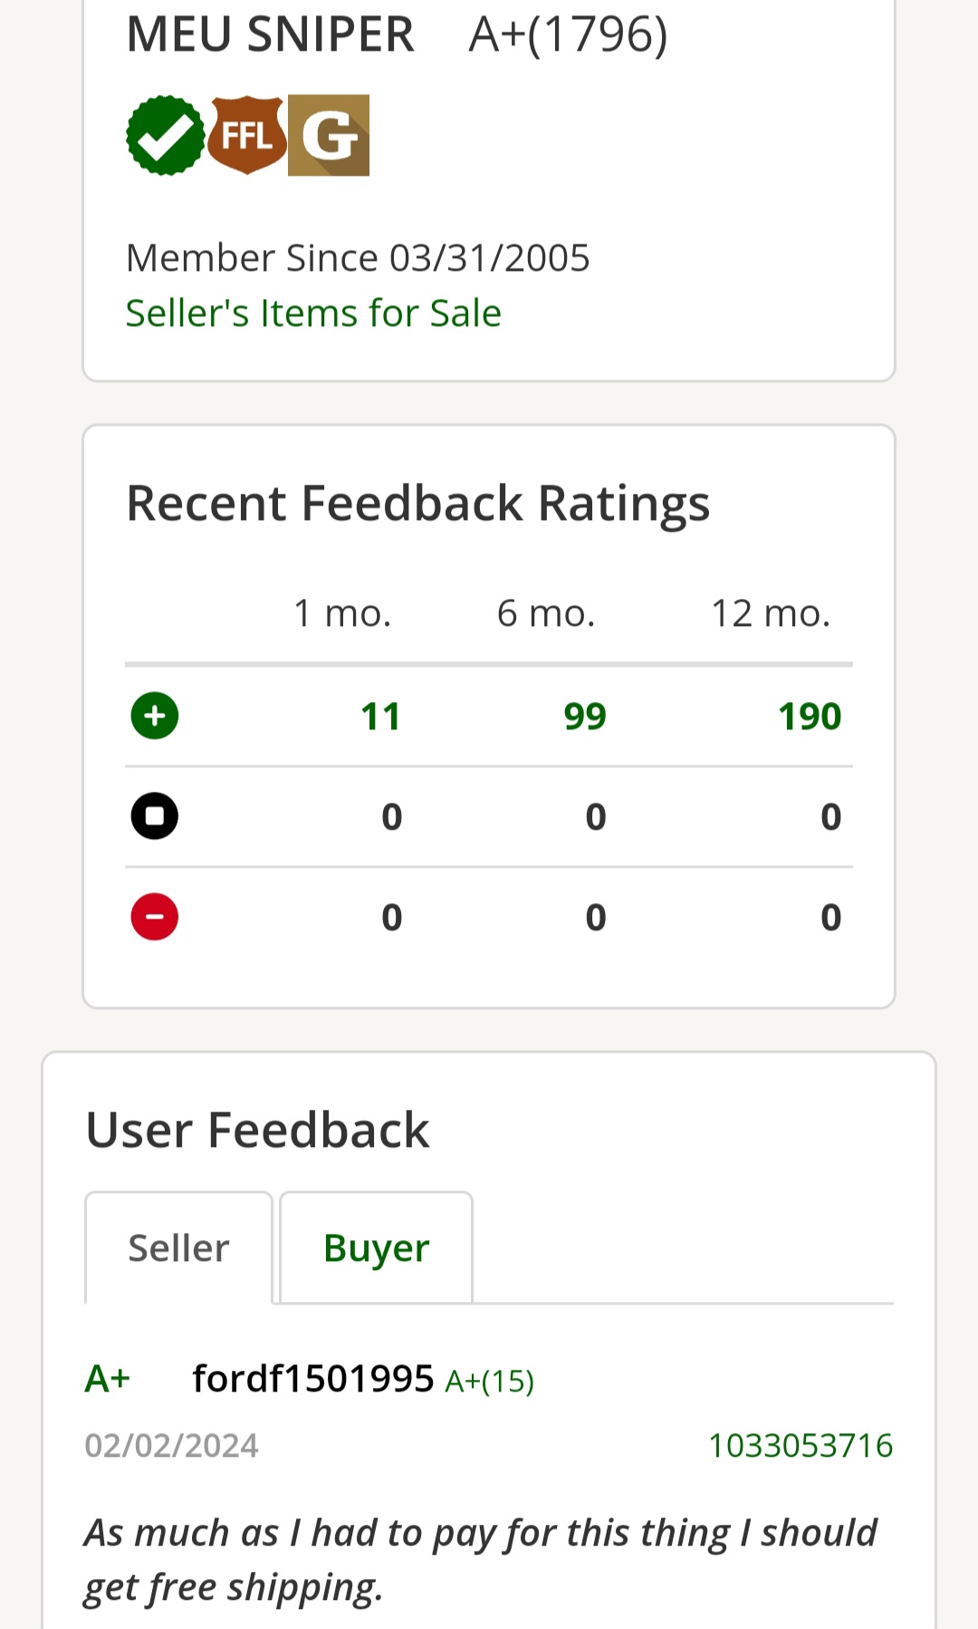Image resolution: width=978 pixels, height=1629 pixels.
Task: Tap the green verified checkmark badge
Action: click(x=166, y=135)
